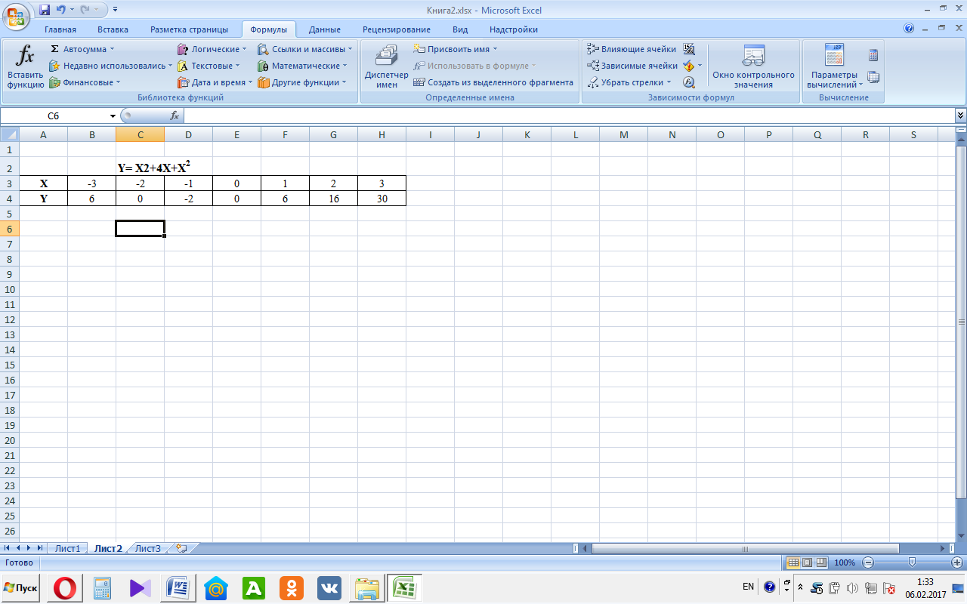Open the Данные ribbon tab
967x604 pixels.
[x=325, y=29]
